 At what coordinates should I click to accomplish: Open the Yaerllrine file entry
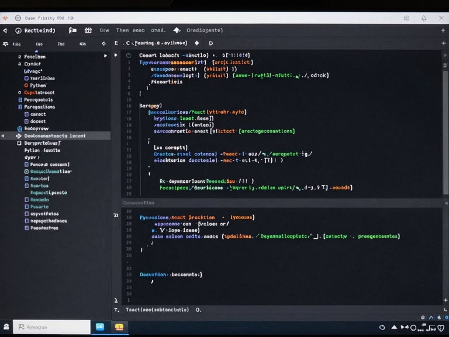tap(40, 78)
